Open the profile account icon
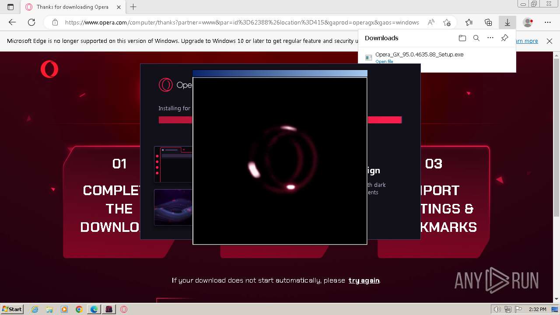The height and width of the screenshot is (315, 560). (x=528, y=22)
